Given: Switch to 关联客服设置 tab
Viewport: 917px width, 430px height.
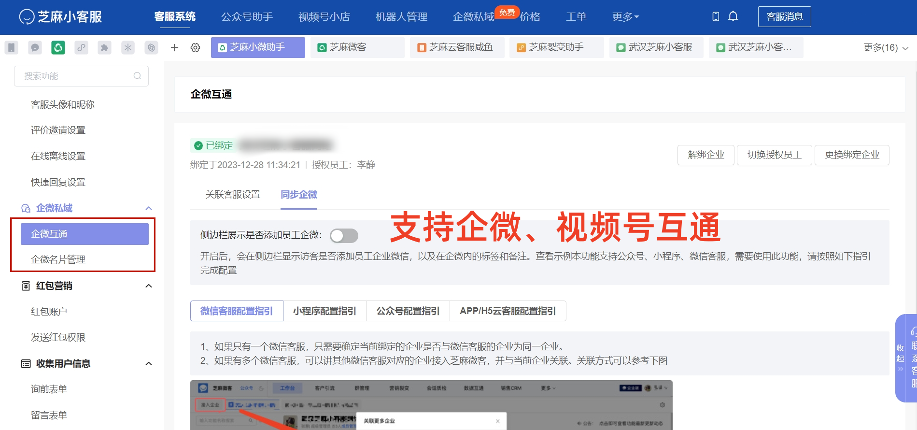Looking at the screenshot, I should [x=233, y=195].
